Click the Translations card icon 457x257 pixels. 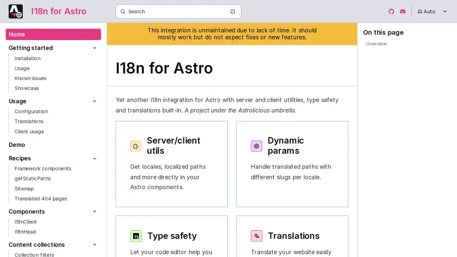[256, 236]
